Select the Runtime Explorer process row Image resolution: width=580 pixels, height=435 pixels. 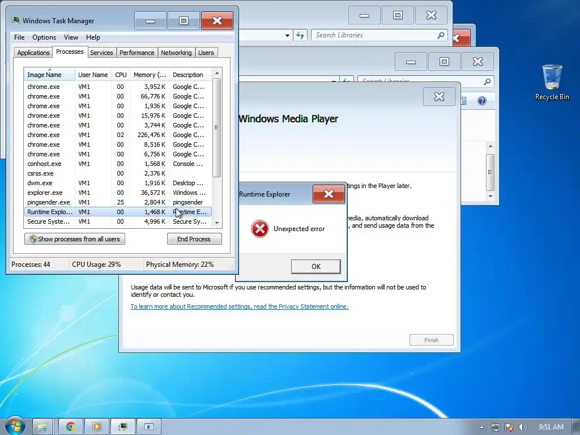click(118, 212)
